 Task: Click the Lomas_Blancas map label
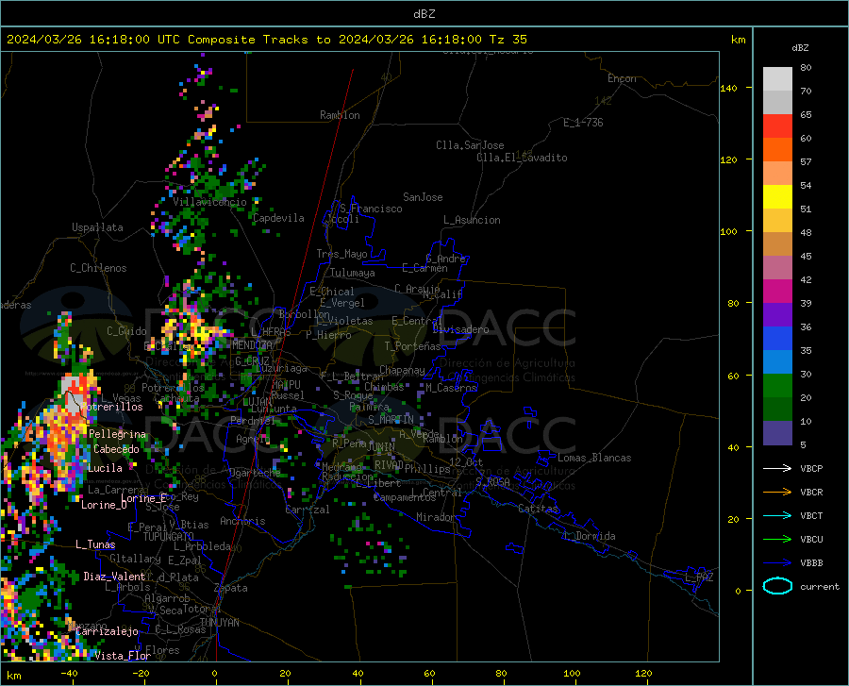tap(594, 458)
